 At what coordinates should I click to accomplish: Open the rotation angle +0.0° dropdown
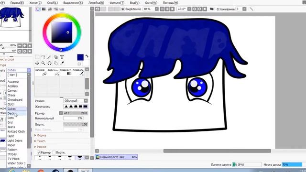[x=189, y=9]
